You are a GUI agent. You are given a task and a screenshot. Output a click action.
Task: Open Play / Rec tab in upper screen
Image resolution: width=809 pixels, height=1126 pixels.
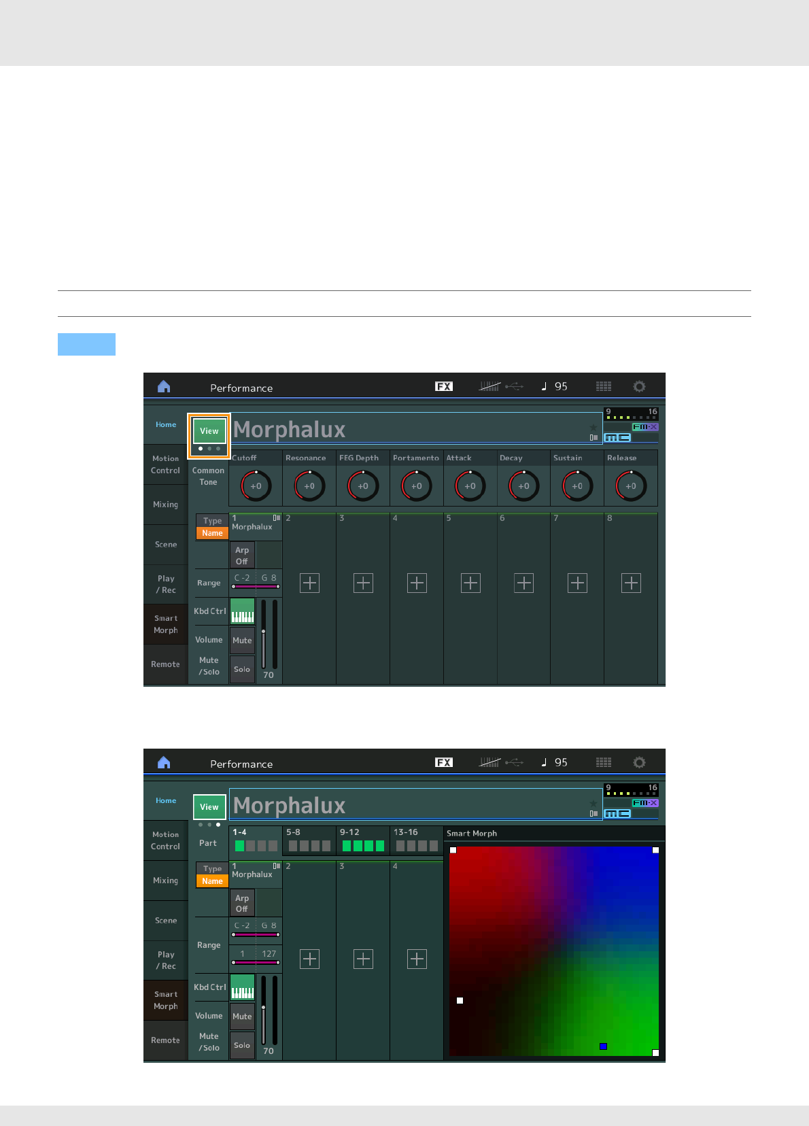(166, 584)
